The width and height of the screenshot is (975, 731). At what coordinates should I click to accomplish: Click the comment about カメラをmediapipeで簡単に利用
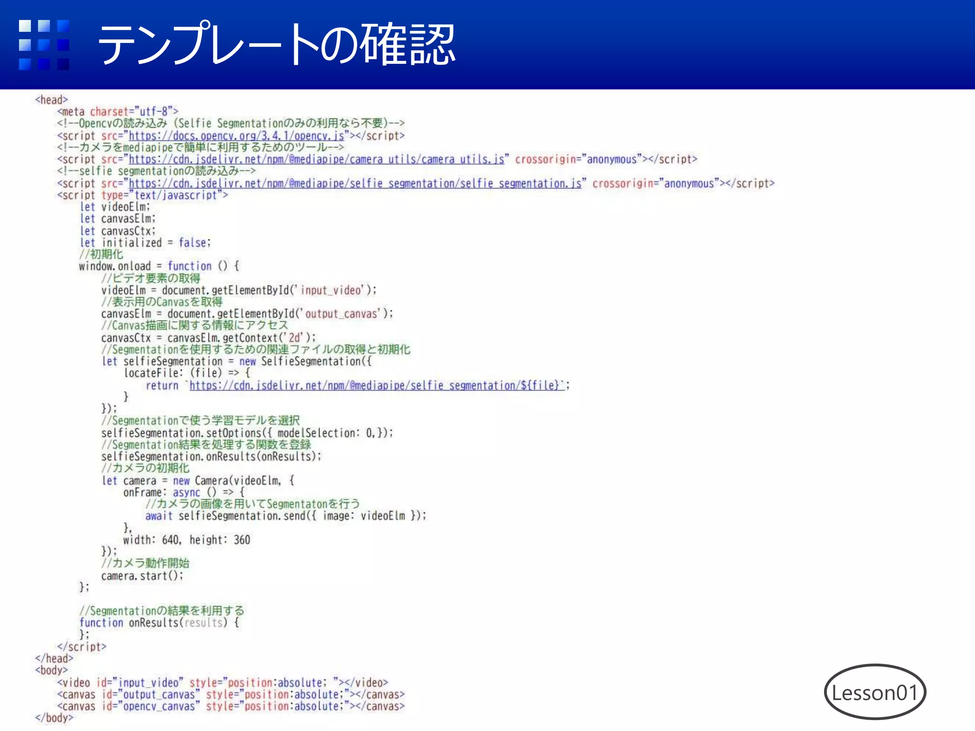point(200,148)
